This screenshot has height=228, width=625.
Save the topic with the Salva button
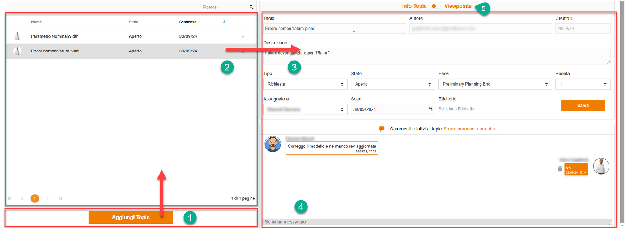[583, 106]
